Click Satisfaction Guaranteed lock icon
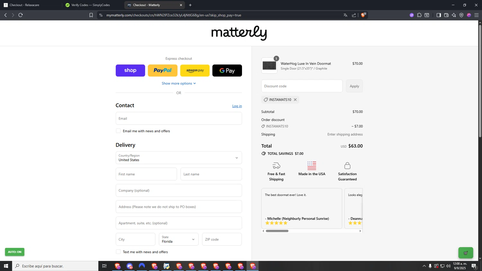The image size is (482, 271). [347, 166]
